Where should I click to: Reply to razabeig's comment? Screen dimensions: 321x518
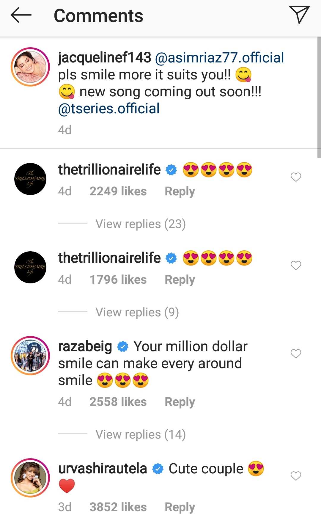click(x=180, y=402)
